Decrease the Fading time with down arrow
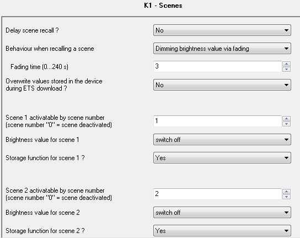The width and height of the screenshot is (300, 238). pos(286,69)
